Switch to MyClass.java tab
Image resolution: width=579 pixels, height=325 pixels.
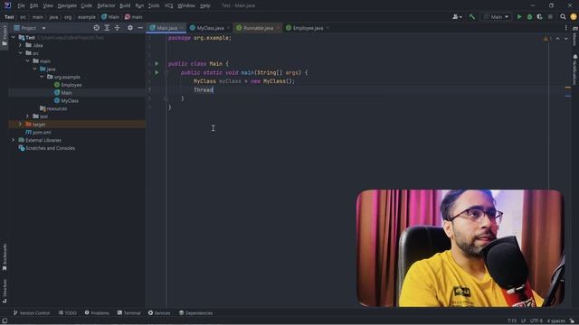[x=210, y=28]
